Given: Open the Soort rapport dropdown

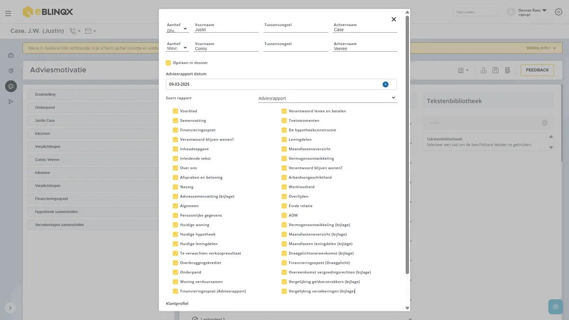Looking at the screenshot, I should [328, 98].
